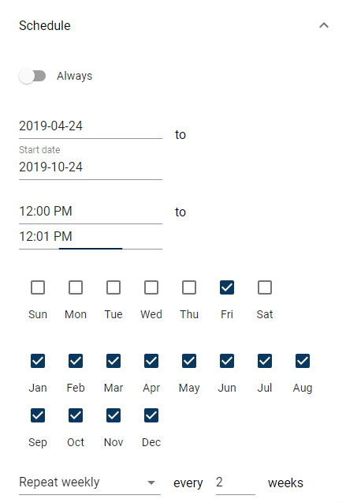Screen dimensions: 346x503
Task: Click the 12:01 PM end time field
Action: point(91,237)
